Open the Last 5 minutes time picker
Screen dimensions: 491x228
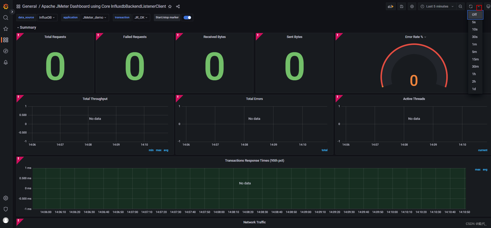(437, 6)
